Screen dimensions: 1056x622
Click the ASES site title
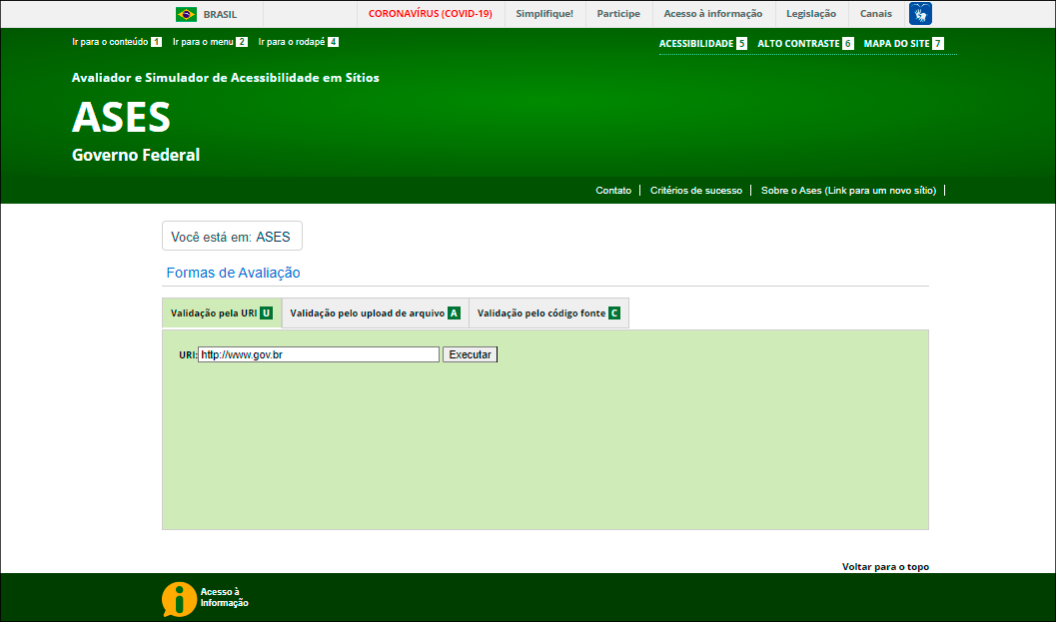click(x=121, y=117)
